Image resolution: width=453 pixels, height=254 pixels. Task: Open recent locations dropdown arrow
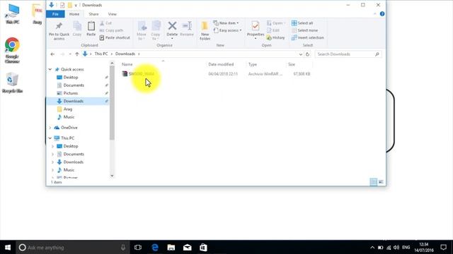(x=70, y=54)
